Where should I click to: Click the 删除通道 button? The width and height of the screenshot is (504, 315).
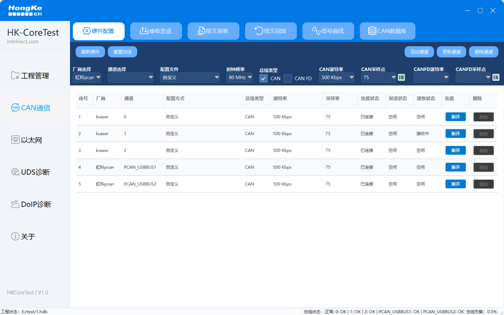click(483, 52)
